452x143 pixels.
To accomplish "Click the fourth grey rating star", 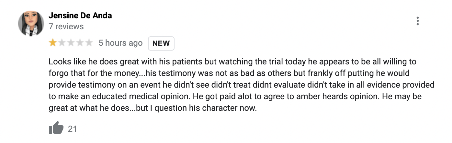I will (x=80, y=43).
